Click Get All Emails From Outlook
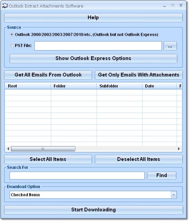189x221 pixels. (48, 75)
